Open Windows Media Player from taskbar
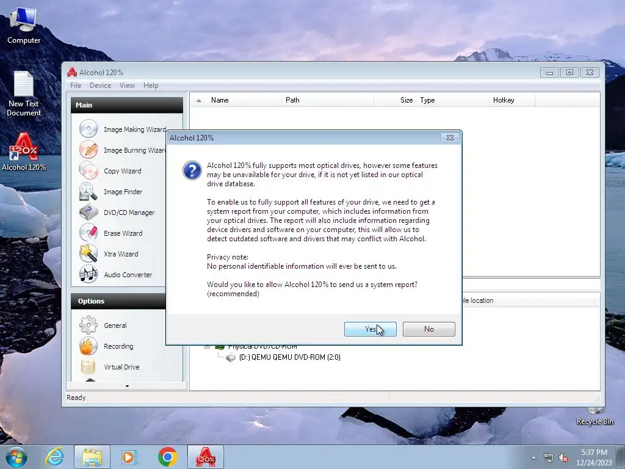Image resolution: width=625 pixels, height=469 pixels. coord(129,457)
